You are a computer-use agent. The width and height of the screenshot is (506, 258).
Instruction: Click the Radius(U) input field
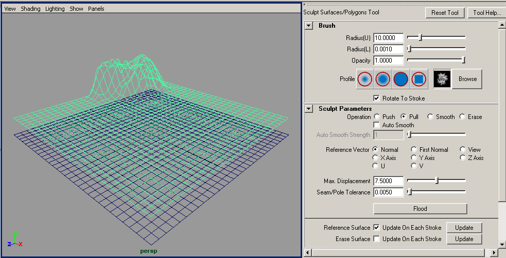point(388,38)
